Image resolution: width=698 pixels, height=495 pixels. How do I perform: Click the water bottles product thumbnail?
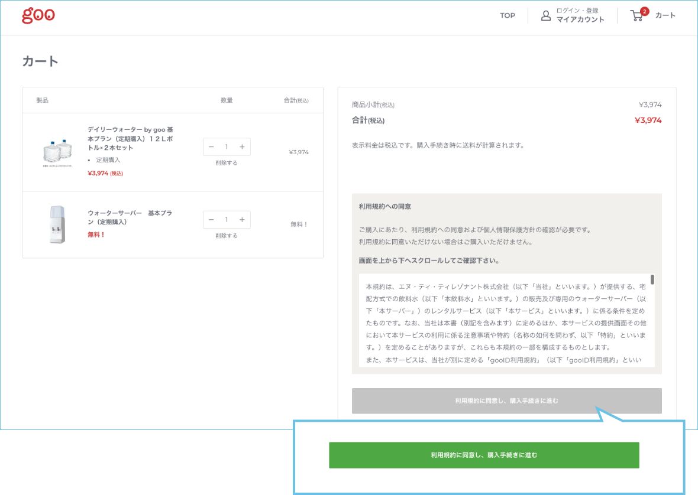pos(57,152)
